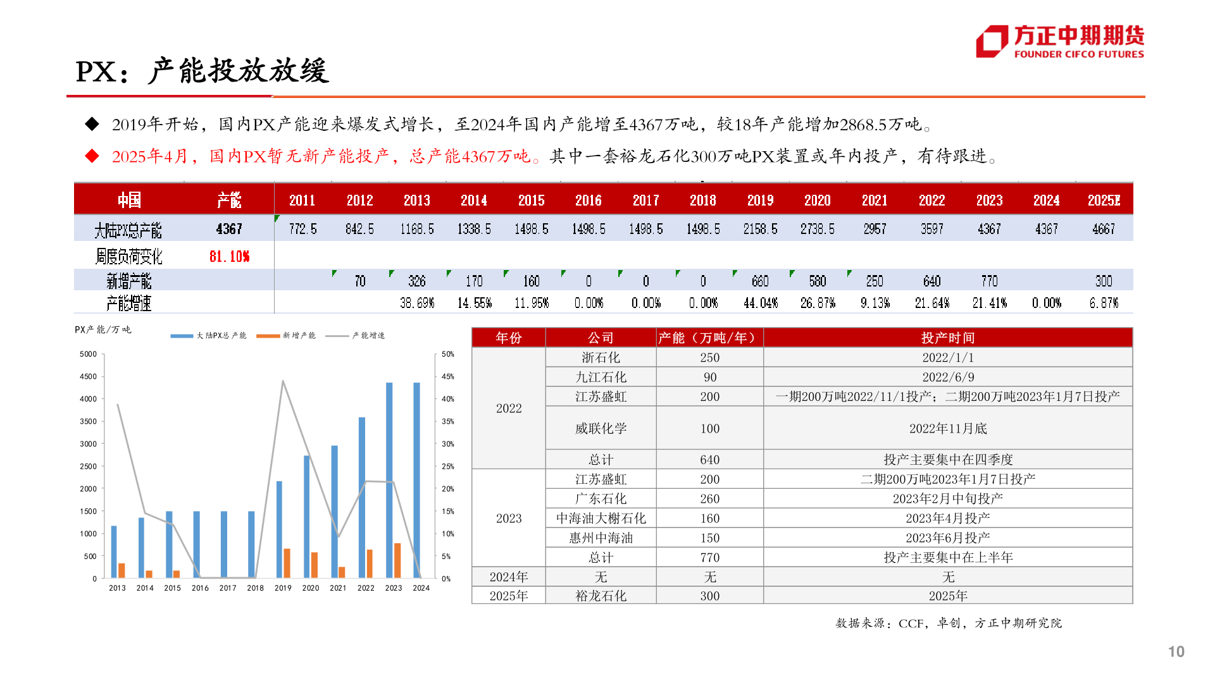The height and width of the screenshot is (683, 1215).
Task: Click the 浙石化 company cell
Action: 601,357
